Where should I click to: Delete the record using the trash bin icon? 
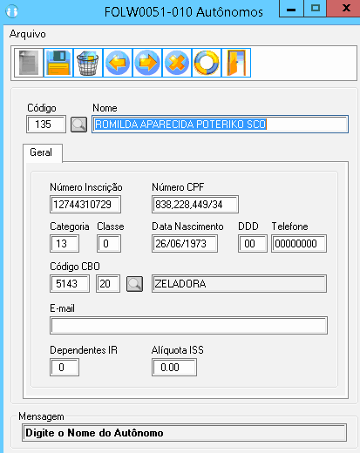coord(88,63)
